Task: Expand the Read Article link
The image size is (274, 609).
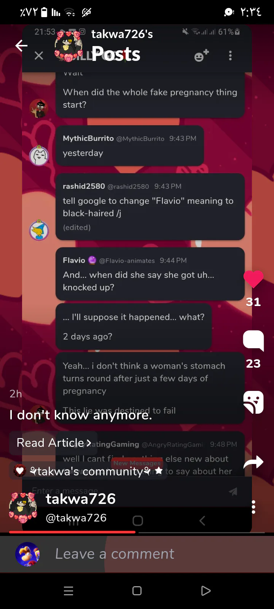Action: (x=54, y=443)
